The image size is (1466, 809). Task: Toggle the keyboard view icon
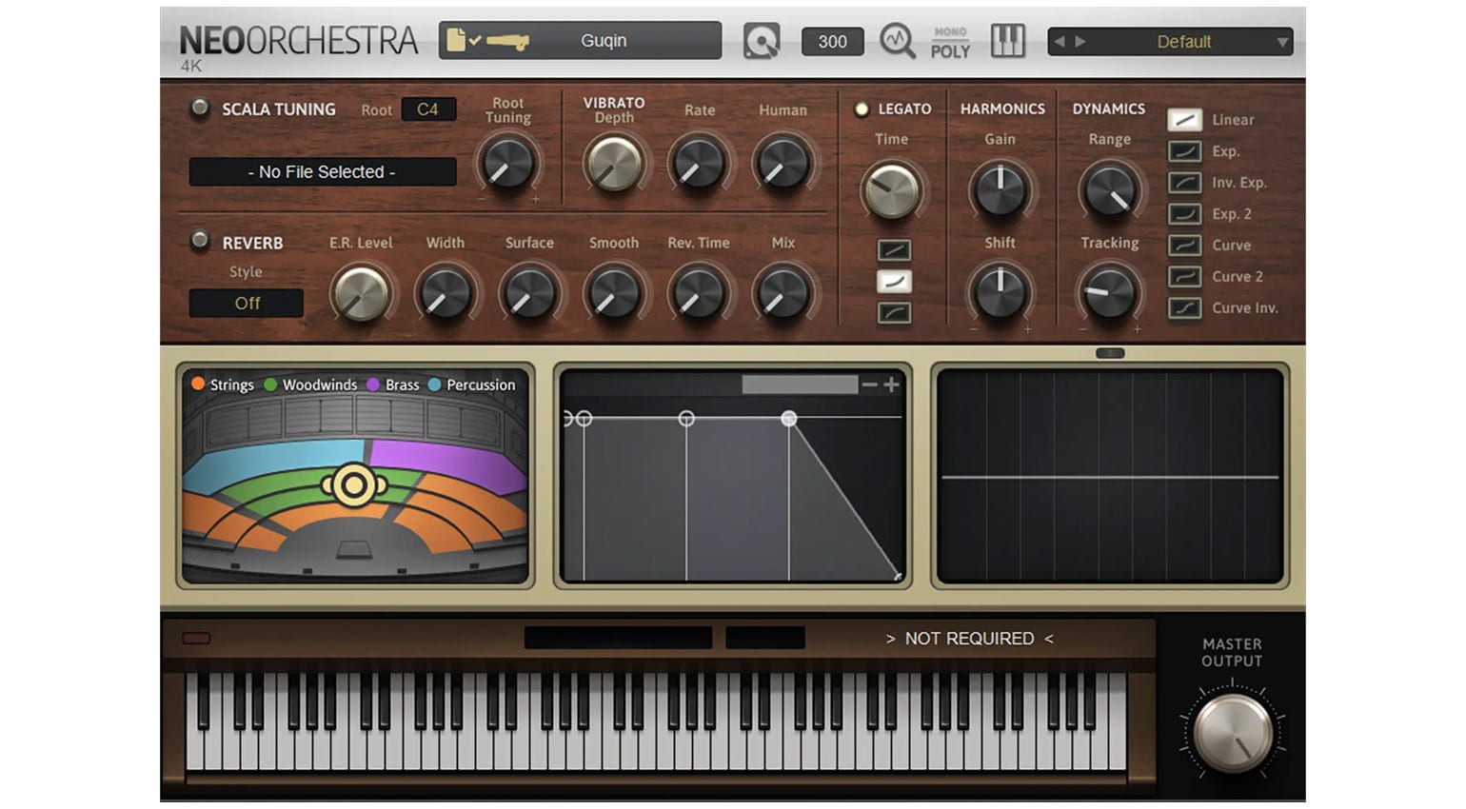pyautogui.click(x=1008, y=41)
